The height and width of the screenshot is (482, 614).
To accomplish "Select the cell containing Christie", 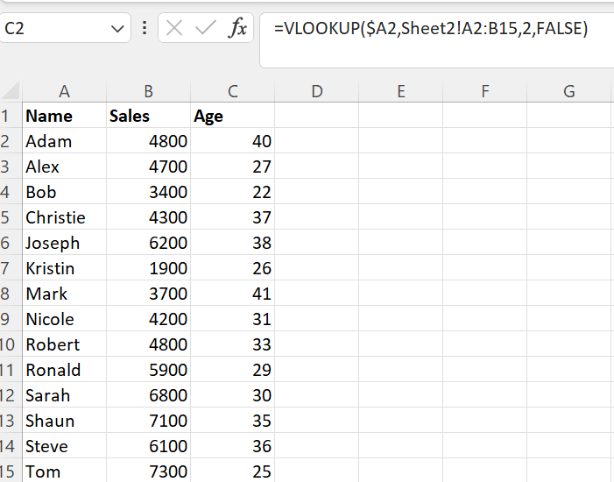I will (x=64, y=216).
